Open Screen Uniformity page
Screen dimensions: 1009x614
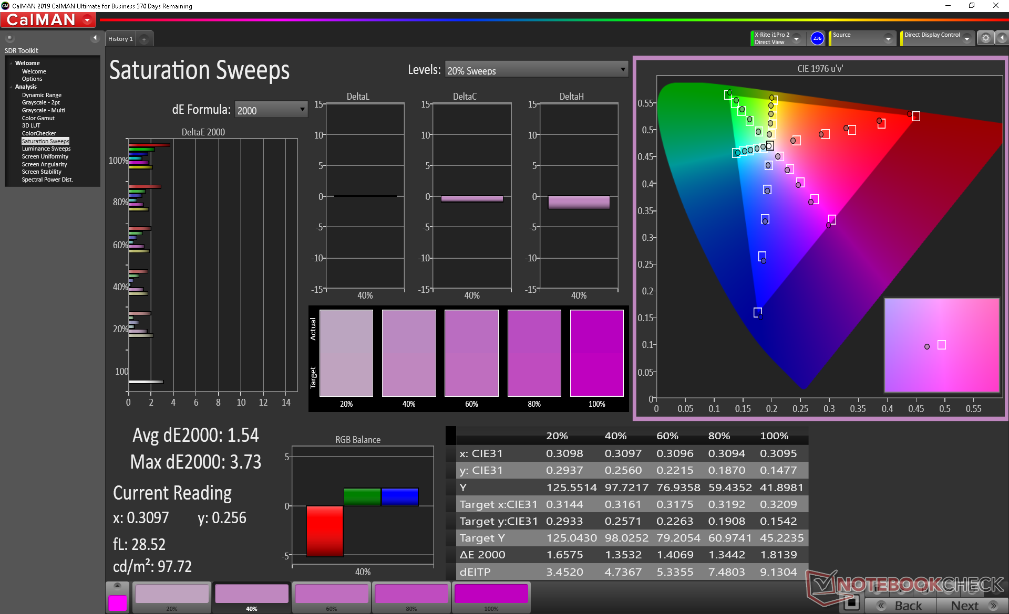tap(45, 156)
